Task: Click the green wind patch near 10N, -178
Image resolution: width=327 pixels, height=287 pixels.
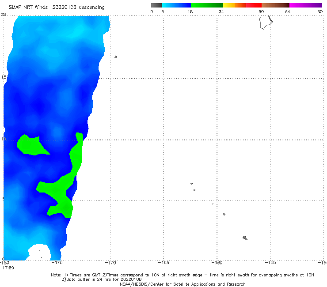Action: click(x=31, y=145)
